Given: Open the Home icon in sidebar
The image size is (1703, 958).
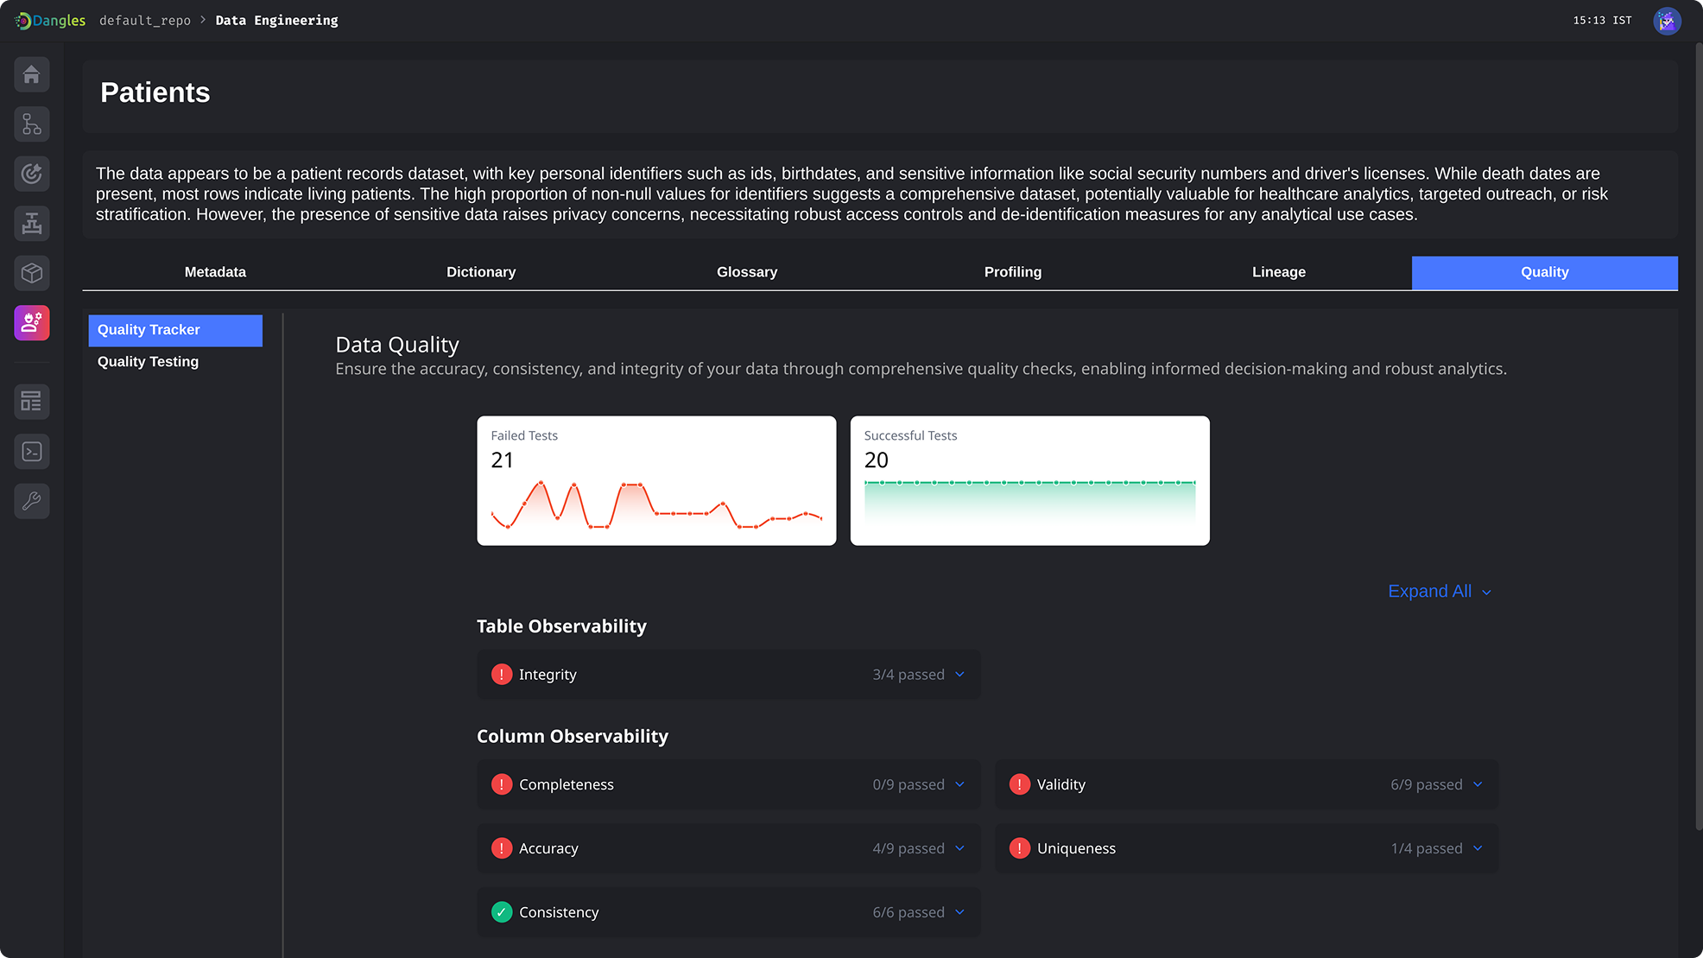Looking at the screenshot, I should (x=32, y=74).
